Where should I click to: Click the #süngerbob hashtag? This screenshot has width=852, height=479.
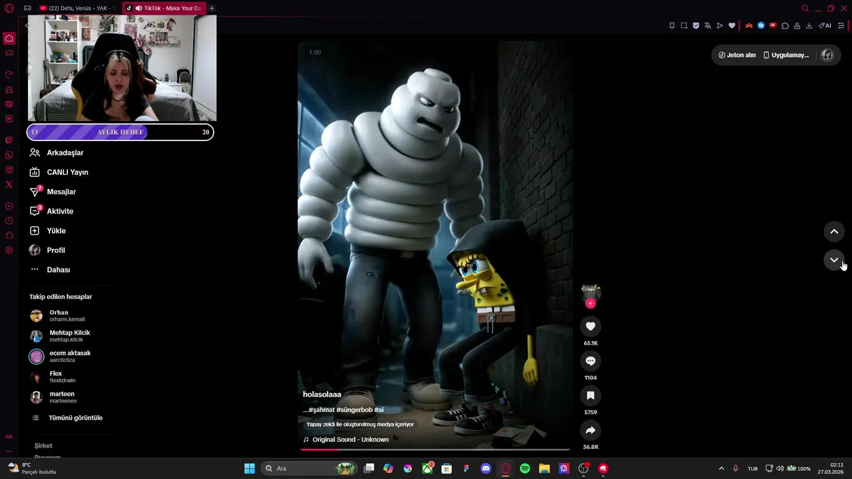(354, 410)
